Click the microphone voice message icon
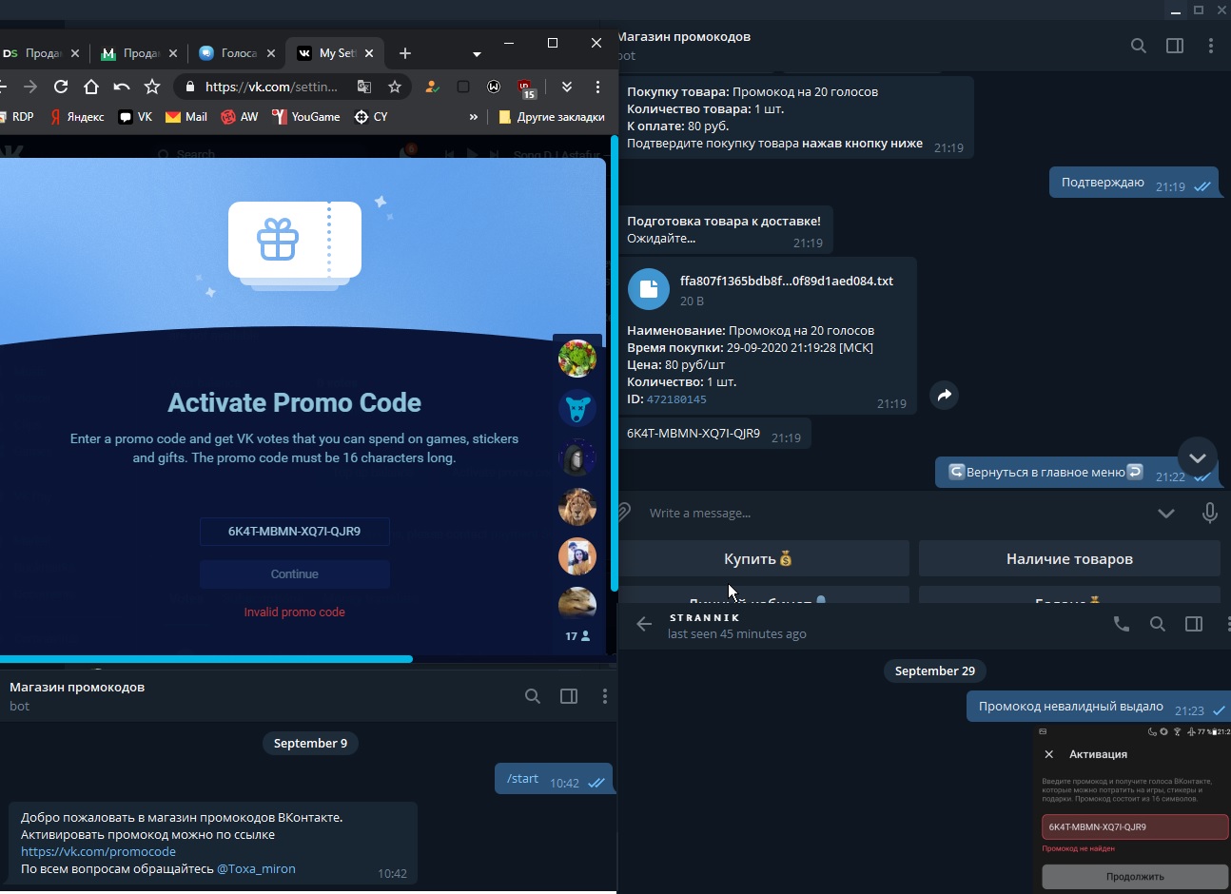Screen dimensions: 1231x894 pyautogui.click(x=1210, y=513)
